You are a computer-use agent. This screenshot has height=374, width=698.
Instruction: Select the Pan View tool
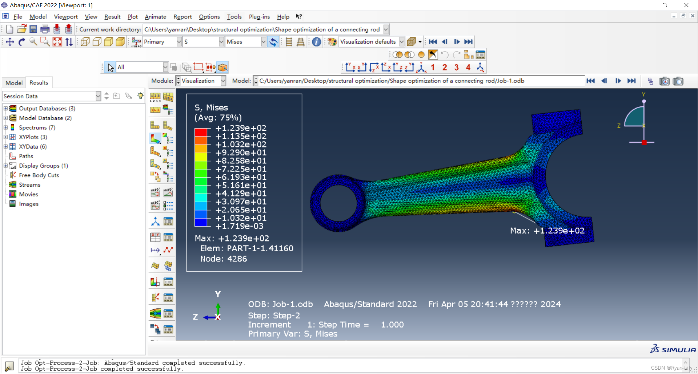[10, 42]
